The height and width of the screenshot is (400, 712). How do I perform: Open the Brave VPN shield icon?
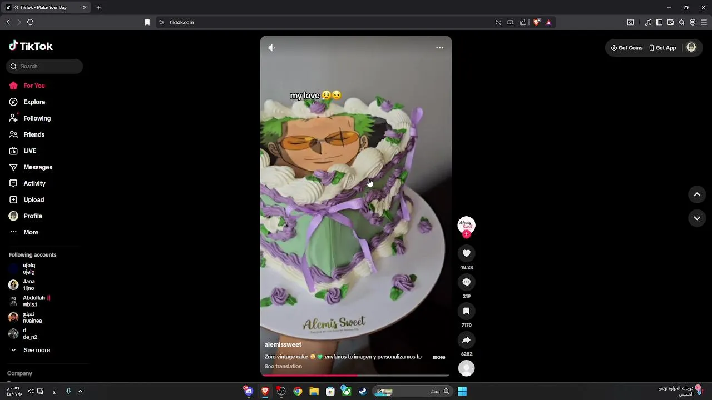(x=693, y=22)
